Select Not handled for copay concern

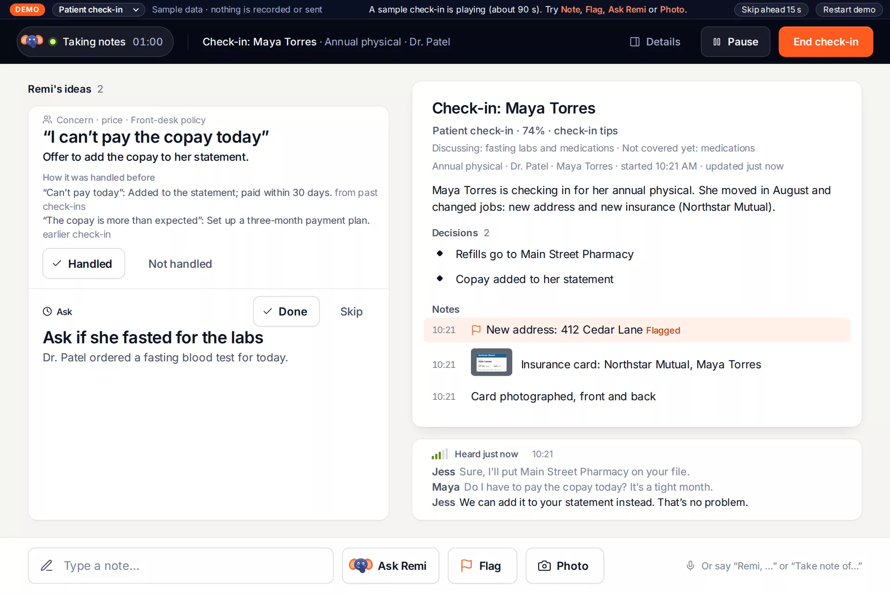[x=180, y=264]
